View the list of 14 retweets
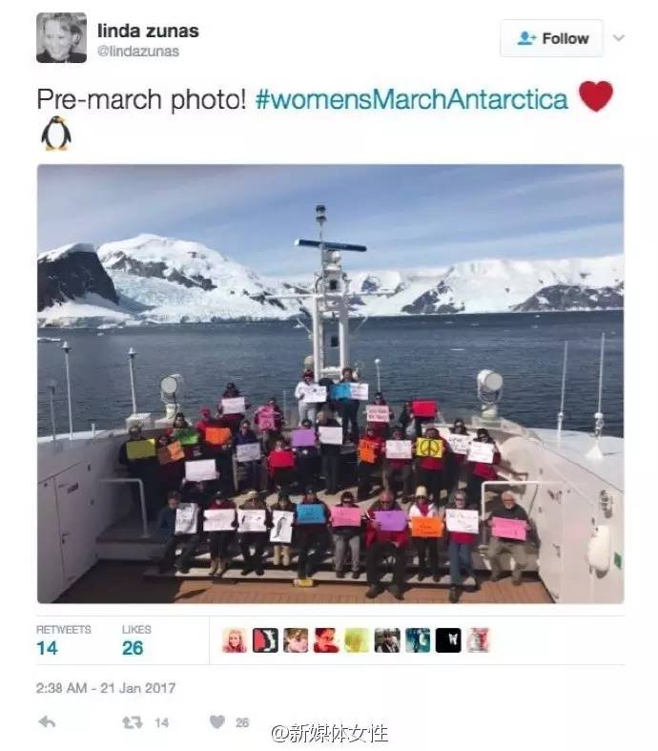The image size is (658, 751). 63,640
